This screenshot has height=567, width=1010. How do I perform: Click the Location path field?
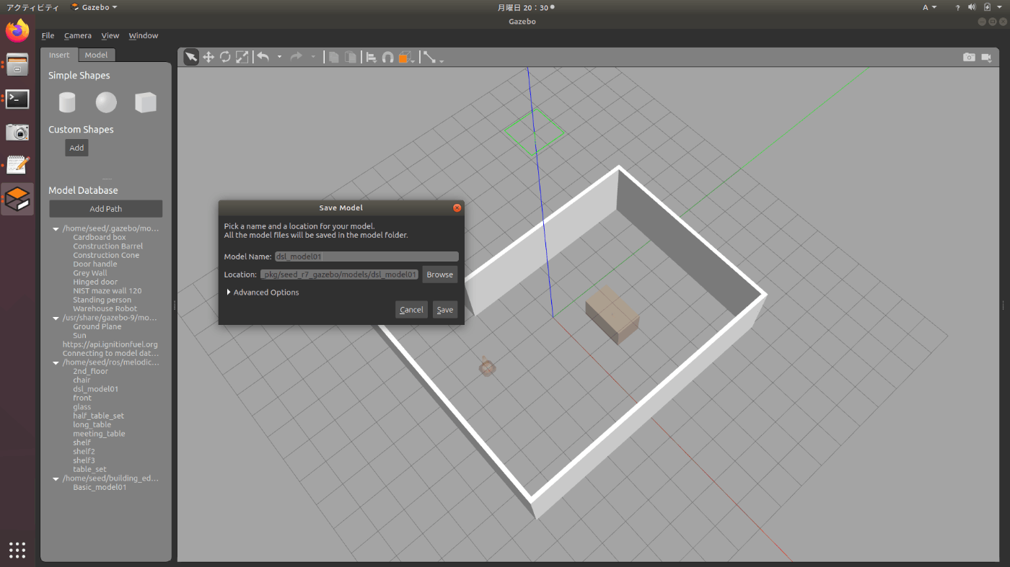click(340, 274)
